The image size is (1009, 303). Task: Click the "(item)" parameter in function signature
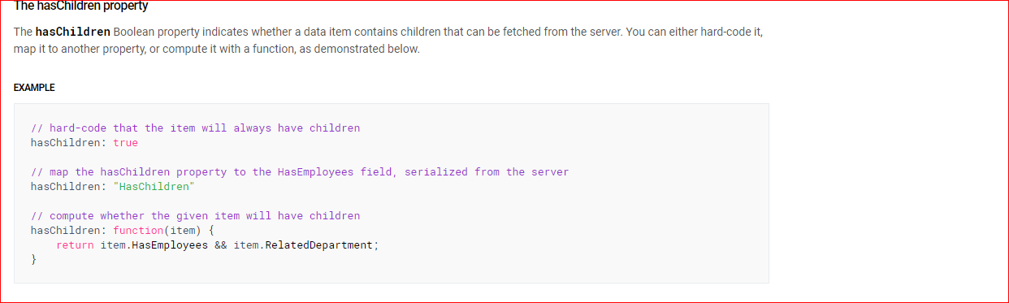coord(183,231)
